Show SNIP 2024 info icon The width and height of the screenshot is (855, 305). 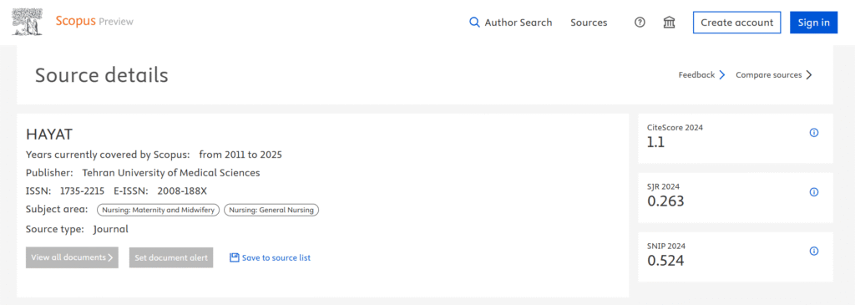[813, 251]
